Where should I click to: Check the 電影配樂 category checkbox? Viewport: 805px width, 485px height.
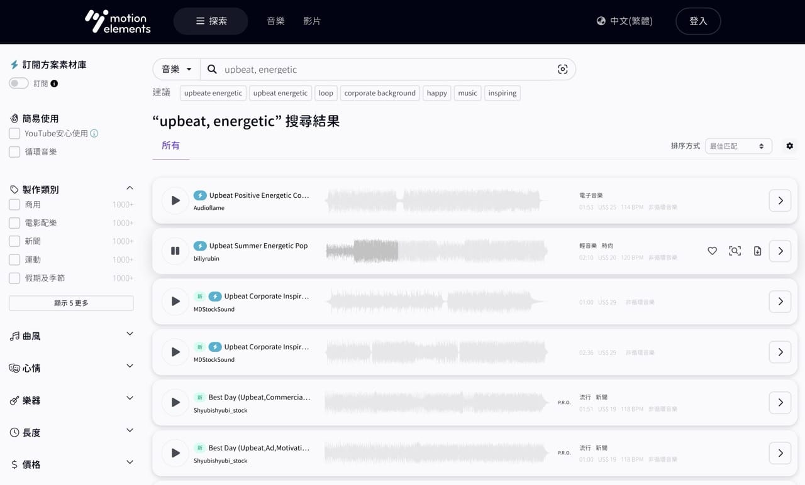tap(14, 223)
